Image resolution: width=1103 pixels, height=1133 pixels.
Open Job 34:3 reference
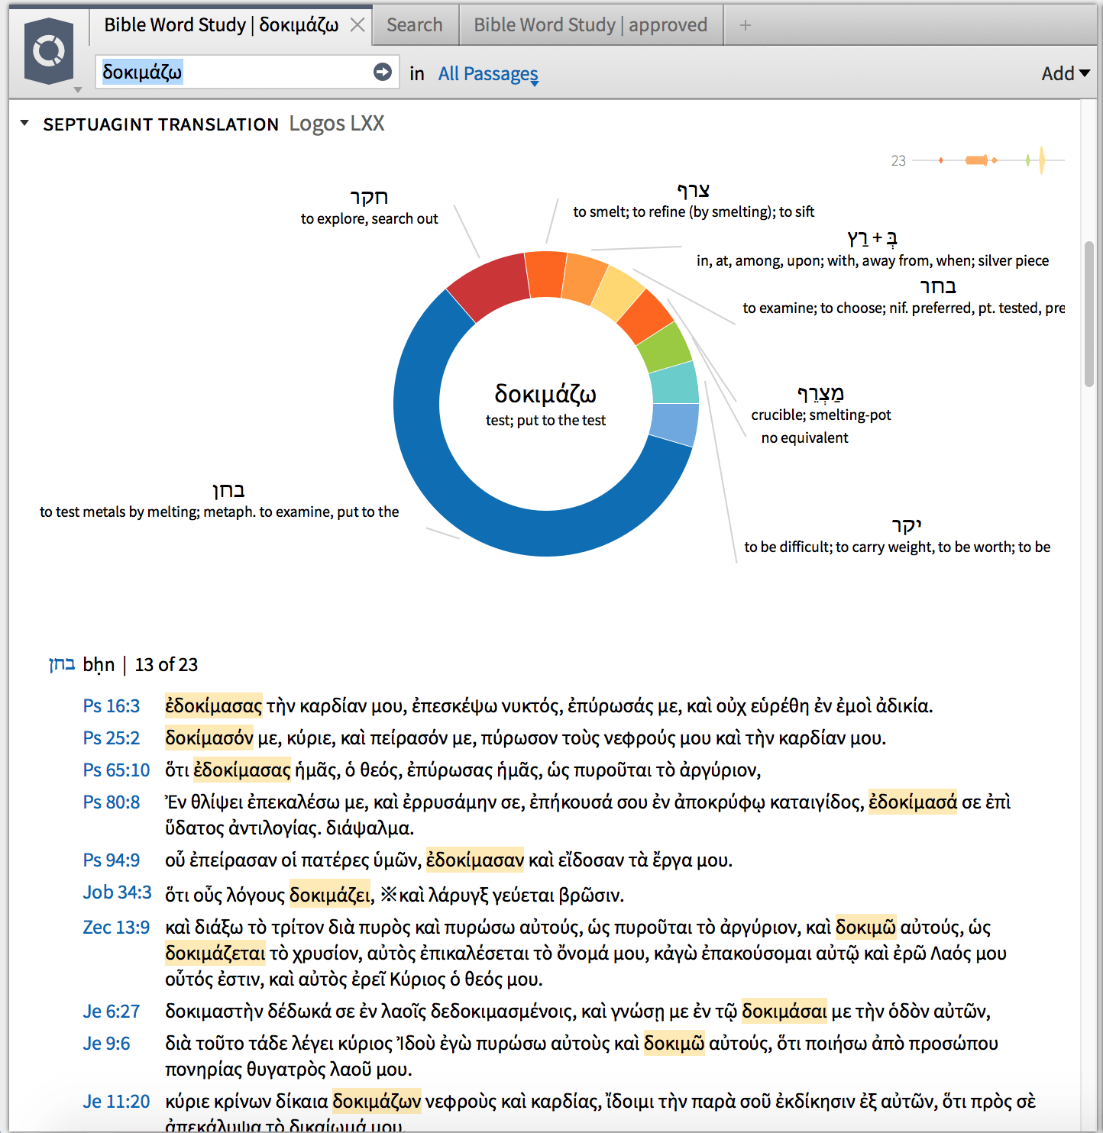(x=117, y=892)
